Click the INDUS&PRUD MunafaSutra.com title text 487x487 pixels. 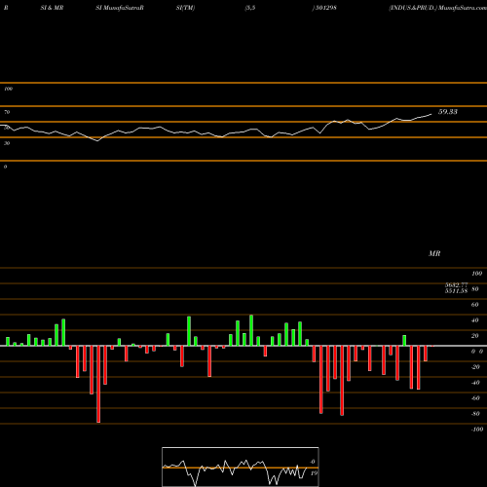(437, 8)
